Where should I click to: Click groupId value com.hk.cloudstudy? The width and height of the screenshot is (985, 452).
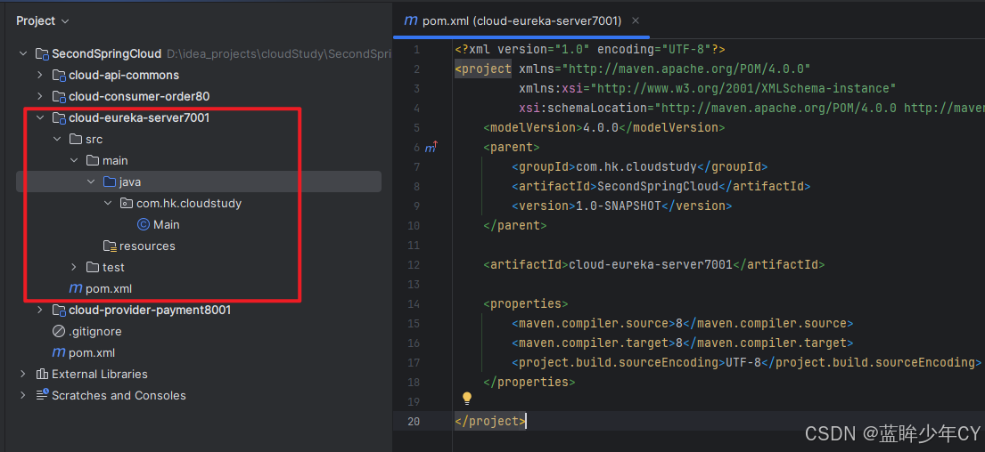(x=636, y=166)
